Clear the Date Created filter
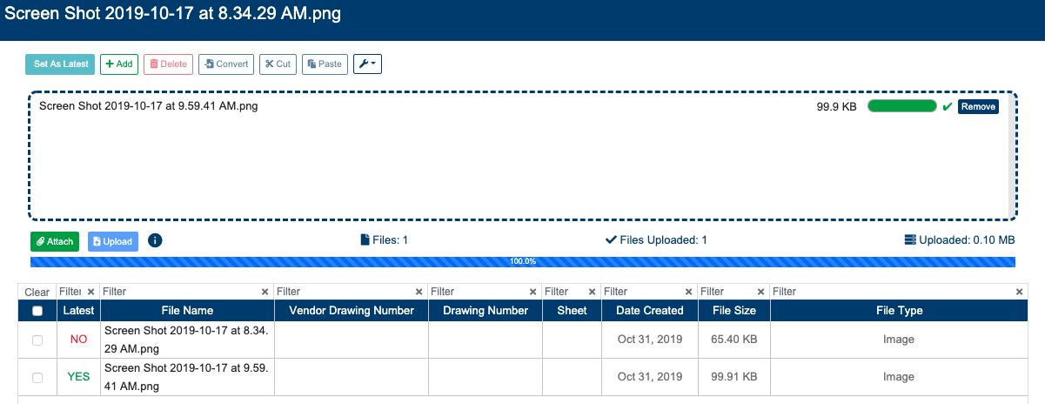This screenshot has height=404, width=1045. coord(689,293)
